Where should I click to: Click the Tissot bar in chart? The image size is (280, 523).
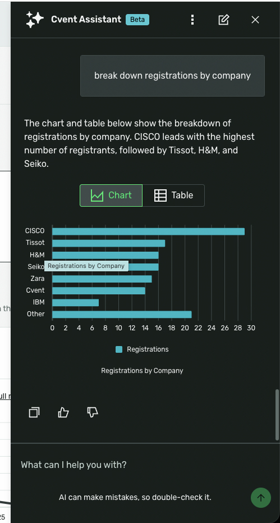pyautogui.click(x=109, y=243)
